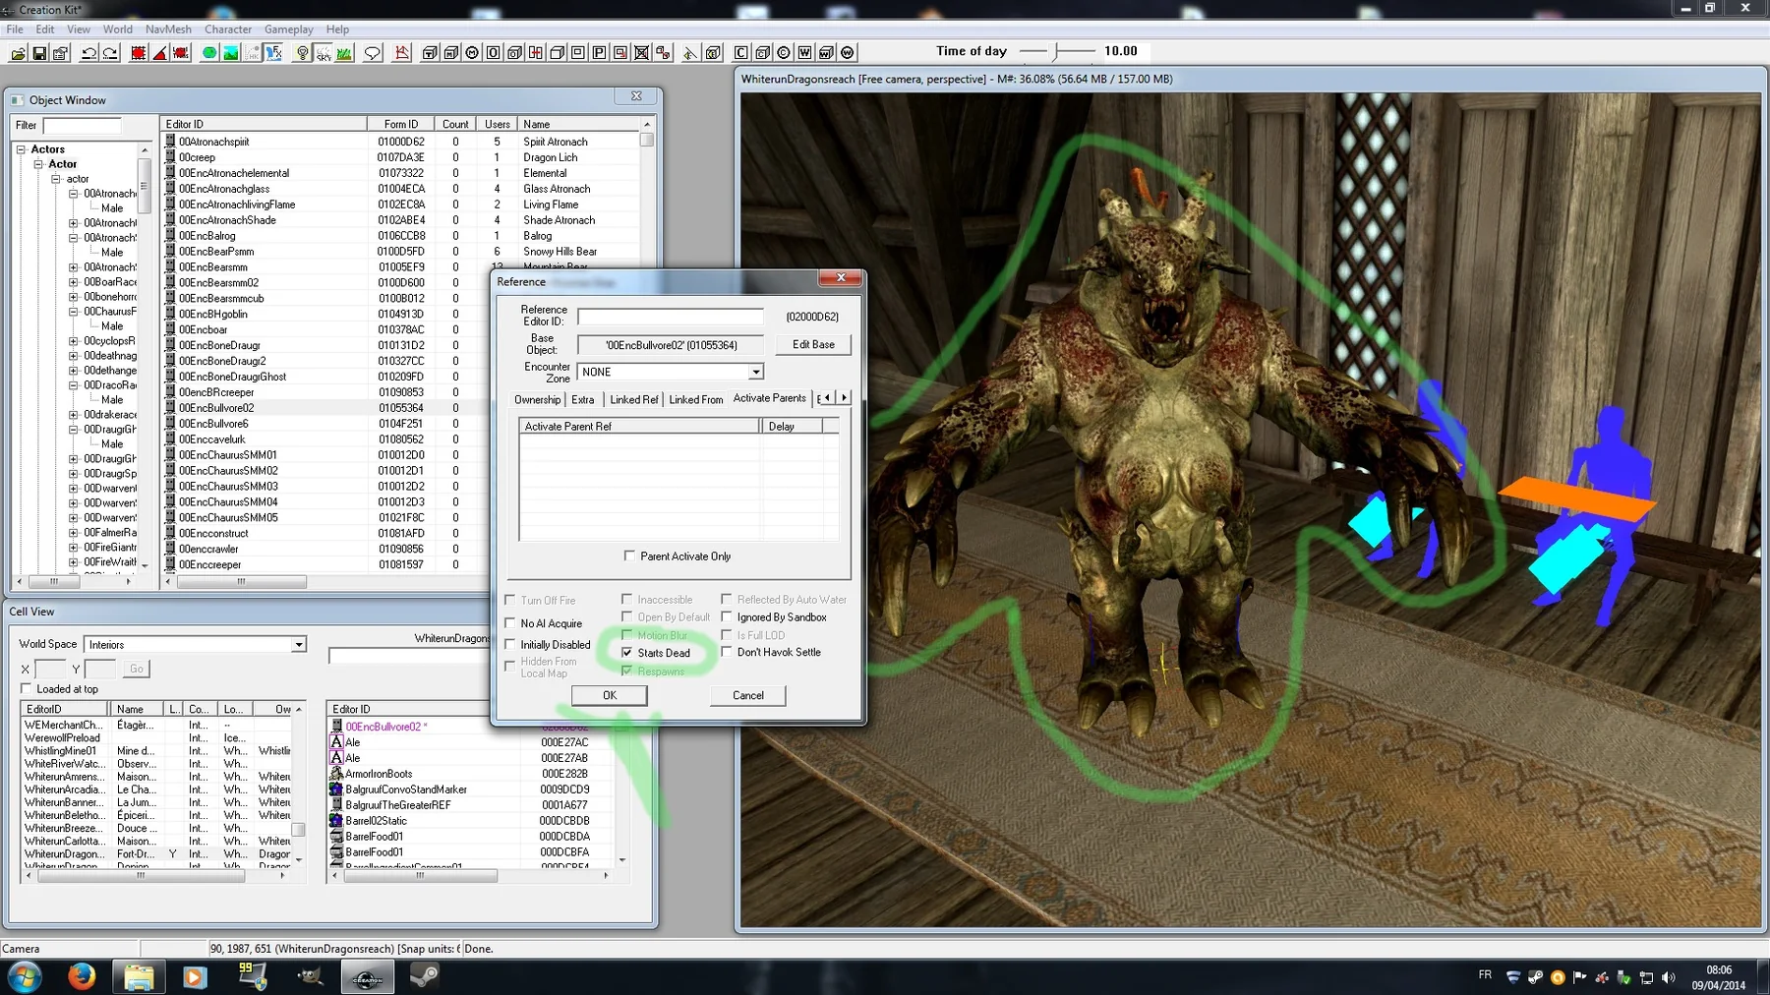Click the Object Window horizontal scrollbar
Screen dimensions: 1770x995
click(x=241, y=582)
